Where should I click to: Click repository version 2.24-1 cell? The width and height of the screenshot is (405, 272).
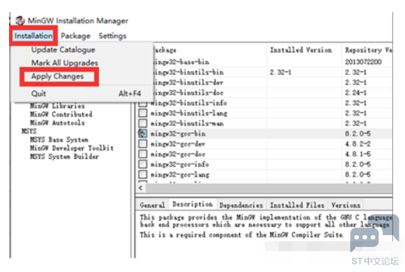pyautogui.click(x=356, y=93)
